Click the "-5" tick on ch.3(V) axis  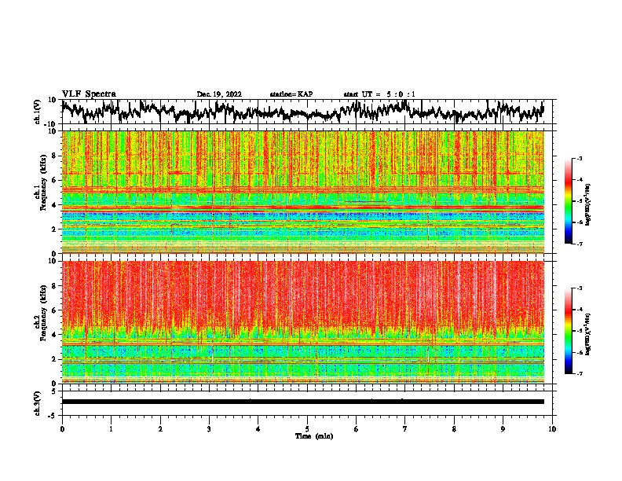[x=53, y=416]
